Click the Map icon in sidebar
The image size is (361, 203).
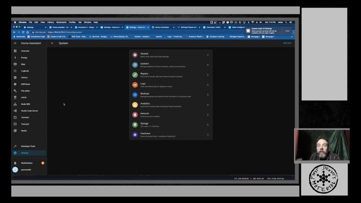pyautogui.click(x=15, y=64)
